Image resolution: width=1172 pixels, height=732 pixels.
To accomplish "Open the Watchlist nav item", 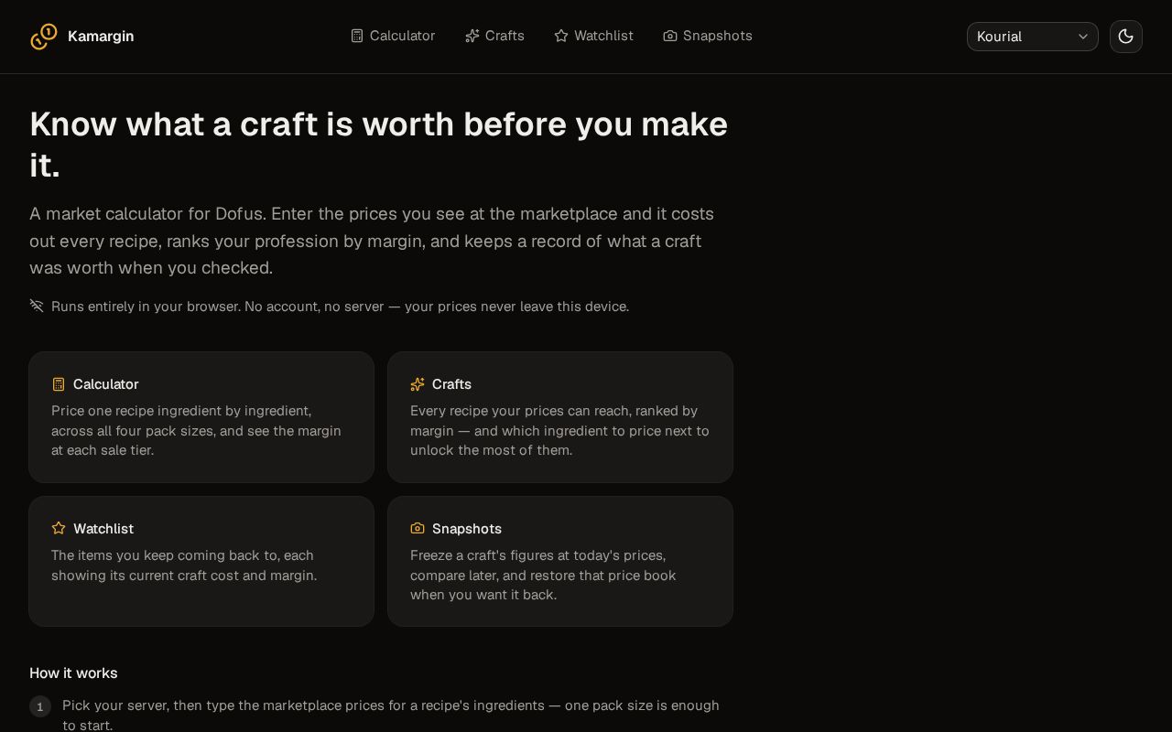I will pyautogui.click(x=593, y=36).
